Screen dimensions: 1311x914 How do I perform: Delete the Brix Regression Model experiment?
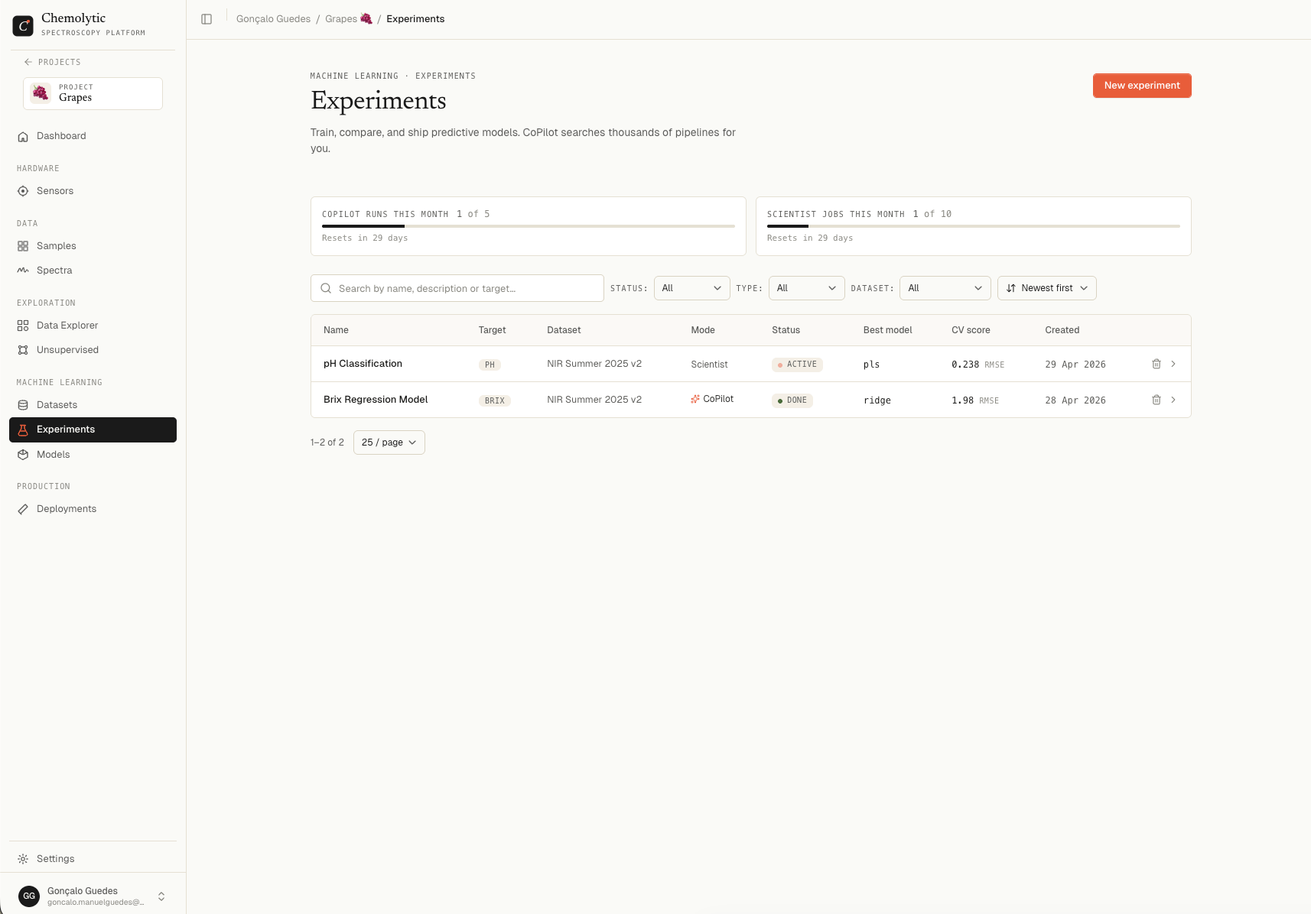(1156, 400)
